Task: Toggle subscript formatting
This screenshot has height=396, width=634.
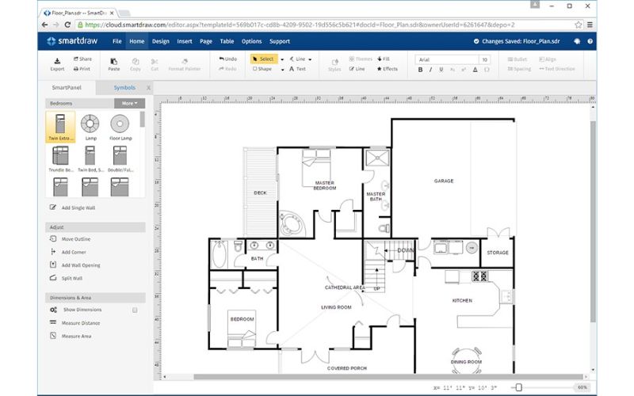Action: click(453, 70)
